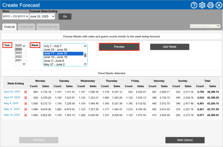Switch to the Product Mix tab
This screenshot has height=147, width=223.
(26, 27)
